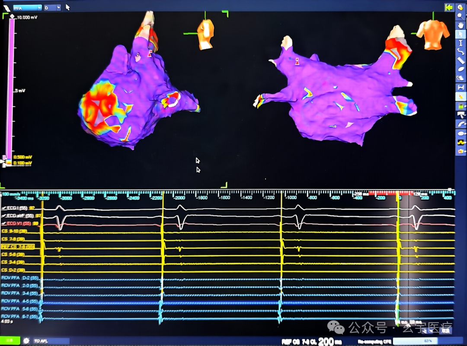Select the yellow waveform tool icon
Screen dimensions: 467x346
click(x=461, y=142)
